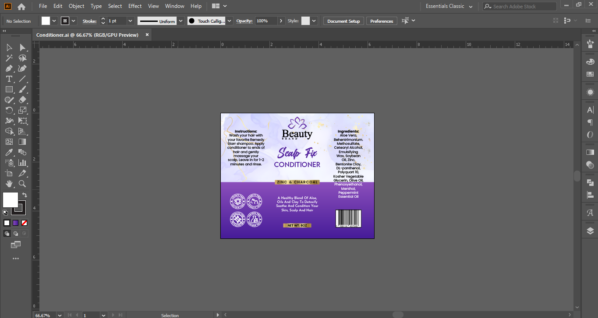598x318 pixels.
Task: Select the Direct Selection tool
Action: 22,47
